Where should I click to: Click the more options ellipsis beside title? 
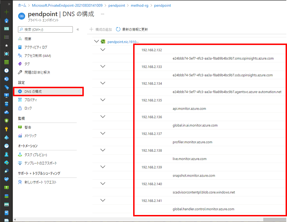click(102, 14)
